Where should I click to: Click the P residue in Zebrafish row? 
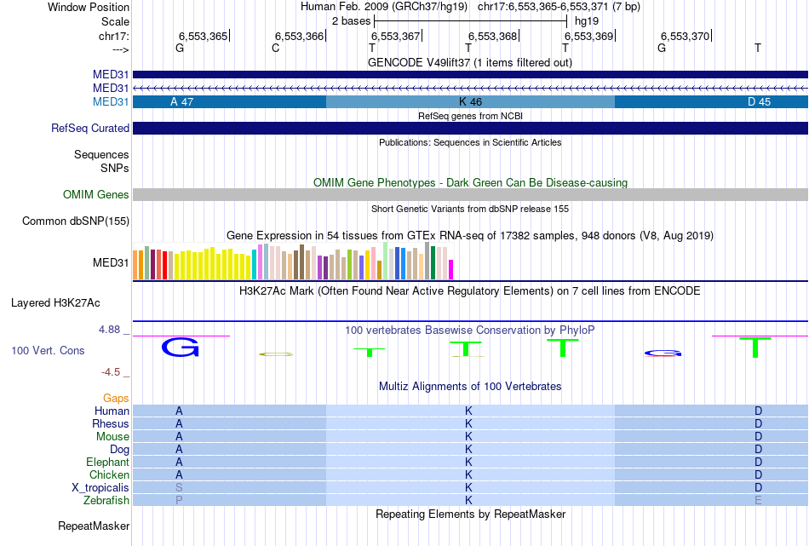coord(179,501)
